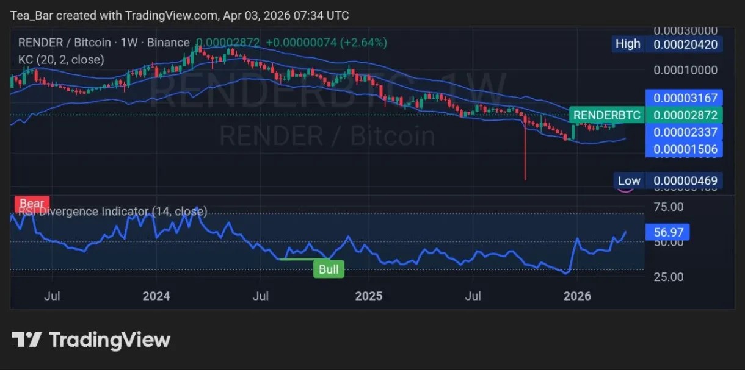Click the Jul label between 2025 and 2026
This screenshot has height=370, width=745.
(x=473, y=296)
